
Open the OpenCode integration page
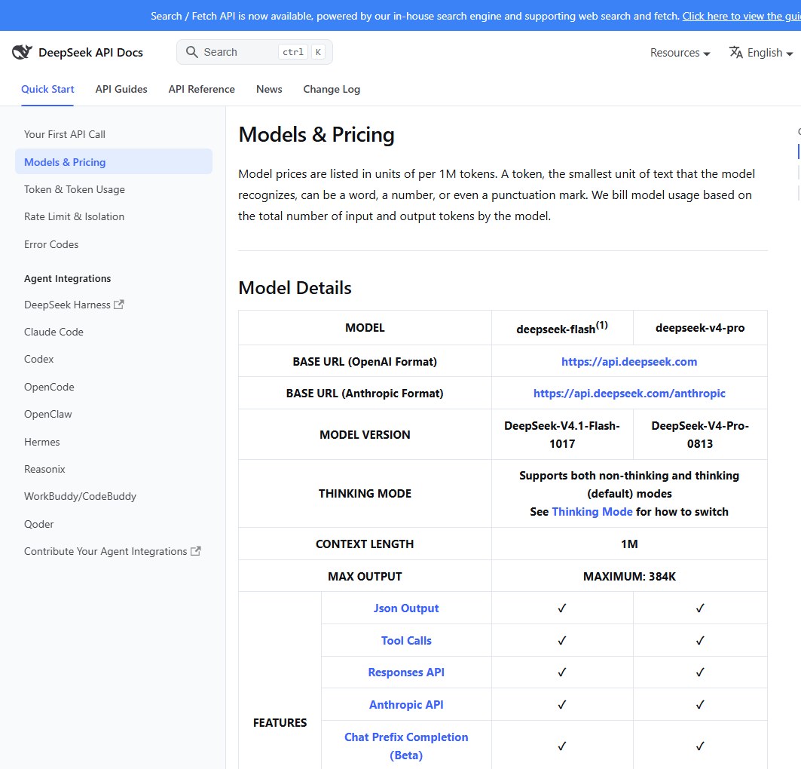[x=49, y=387]
